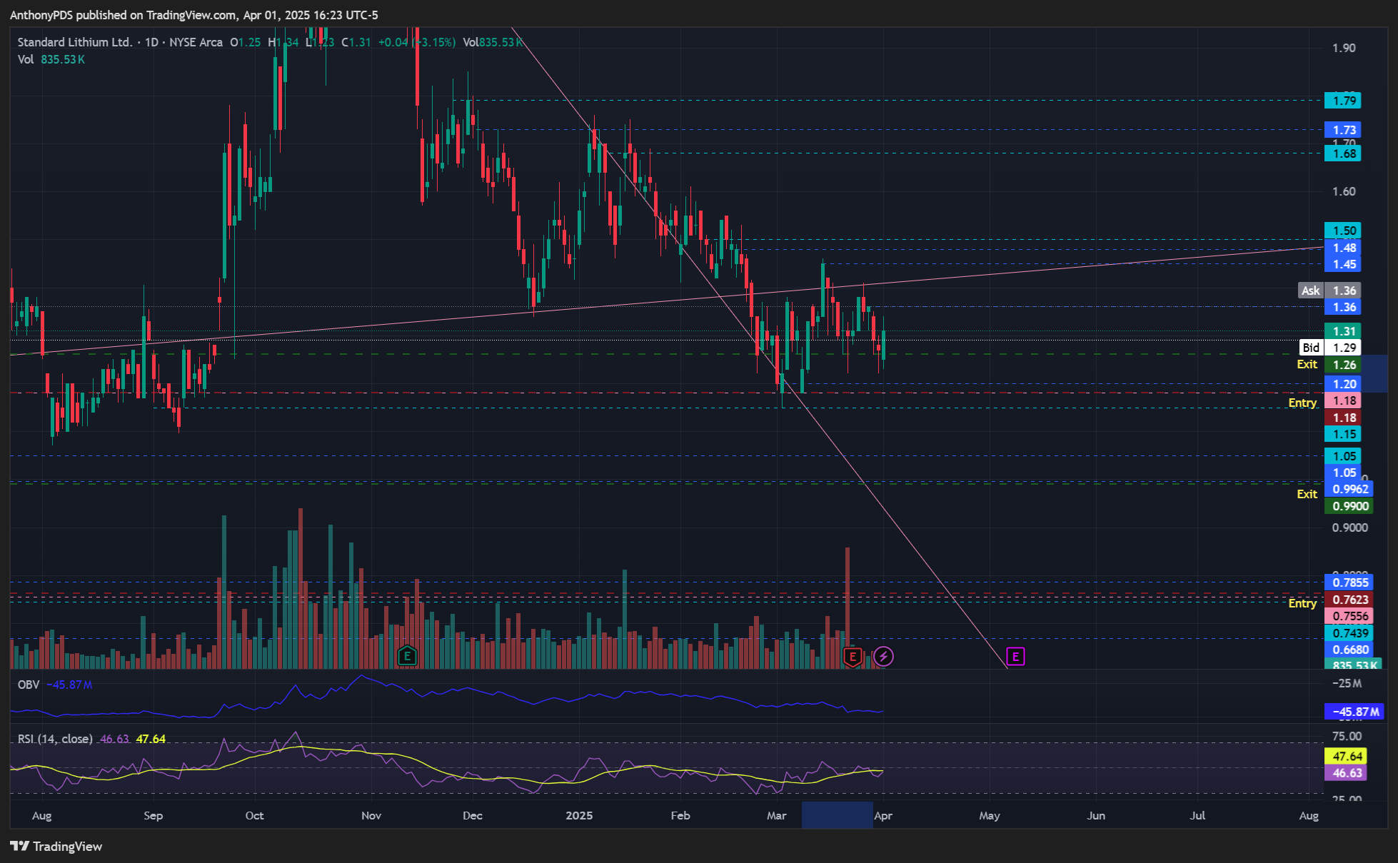Click the Bid 1.29 price tag
The image size is (1398, 863).
[1329, 348]
